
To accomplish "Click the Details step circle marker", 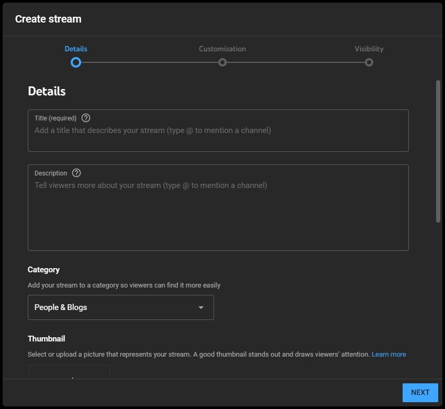I will [76, 62].
